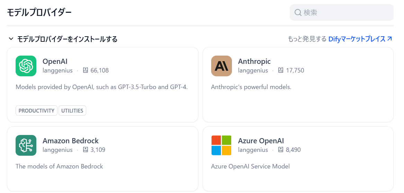404x193 pixels.
Task: Click langgenius author under OpenAI
Action: click(57, 70)
